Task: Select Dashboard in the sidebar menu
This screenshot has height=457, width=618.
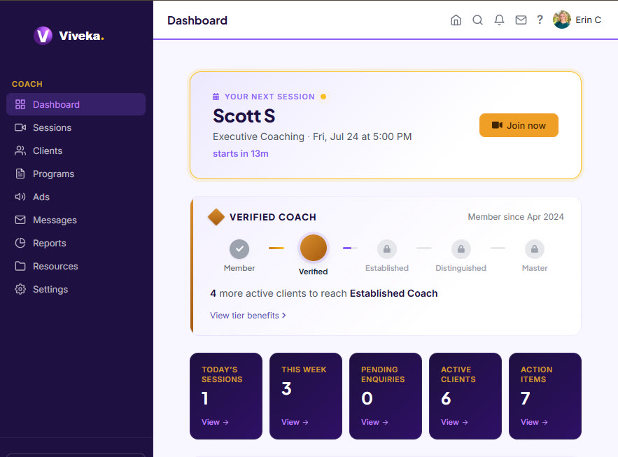Action: pyautogui.click(x=76, y=104)
